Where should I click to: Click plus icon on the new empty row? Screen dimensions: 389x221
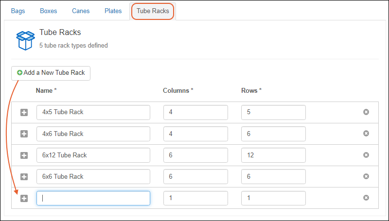click(24, 198)
